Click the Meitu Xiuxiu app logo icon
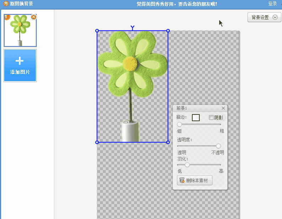The image size is (282, 219). tap(6, 4)
